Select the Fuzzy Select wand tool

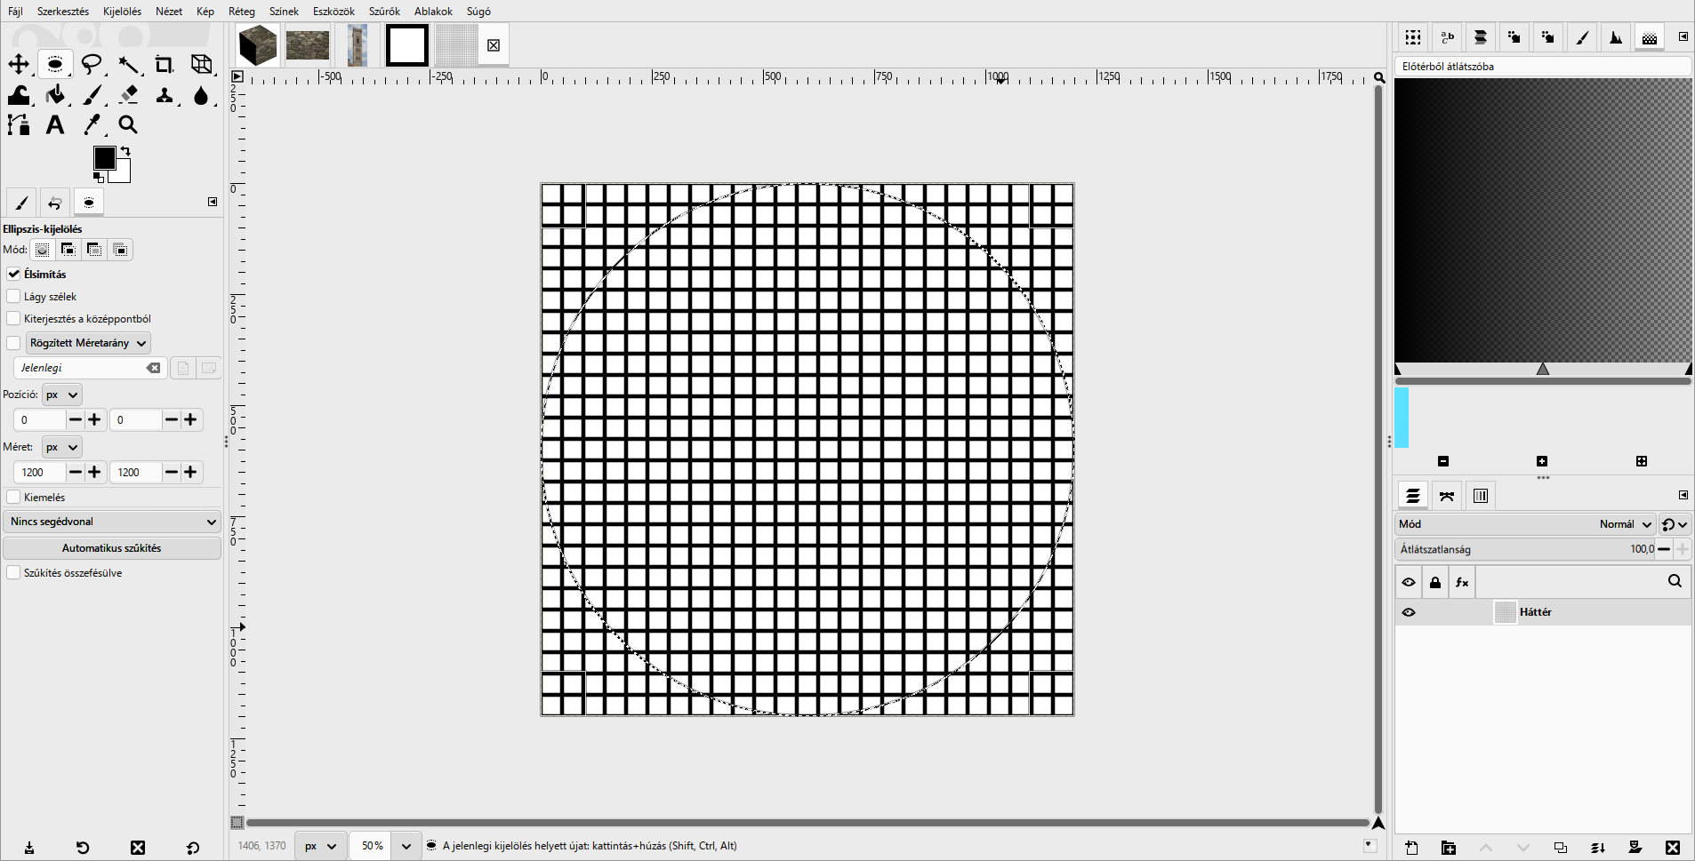coord(128,64)
